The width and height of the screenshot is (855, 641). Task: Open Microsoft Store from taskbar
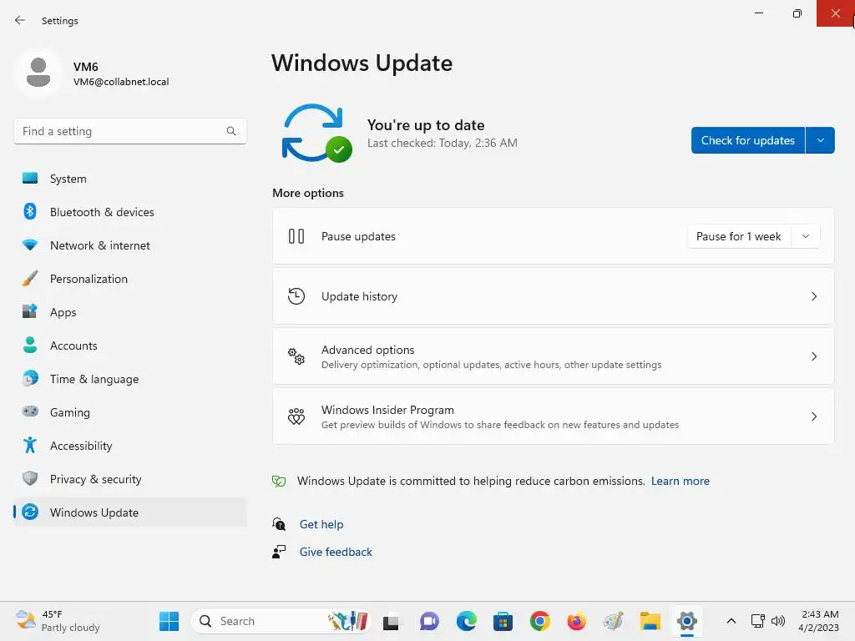pos(503,621)
